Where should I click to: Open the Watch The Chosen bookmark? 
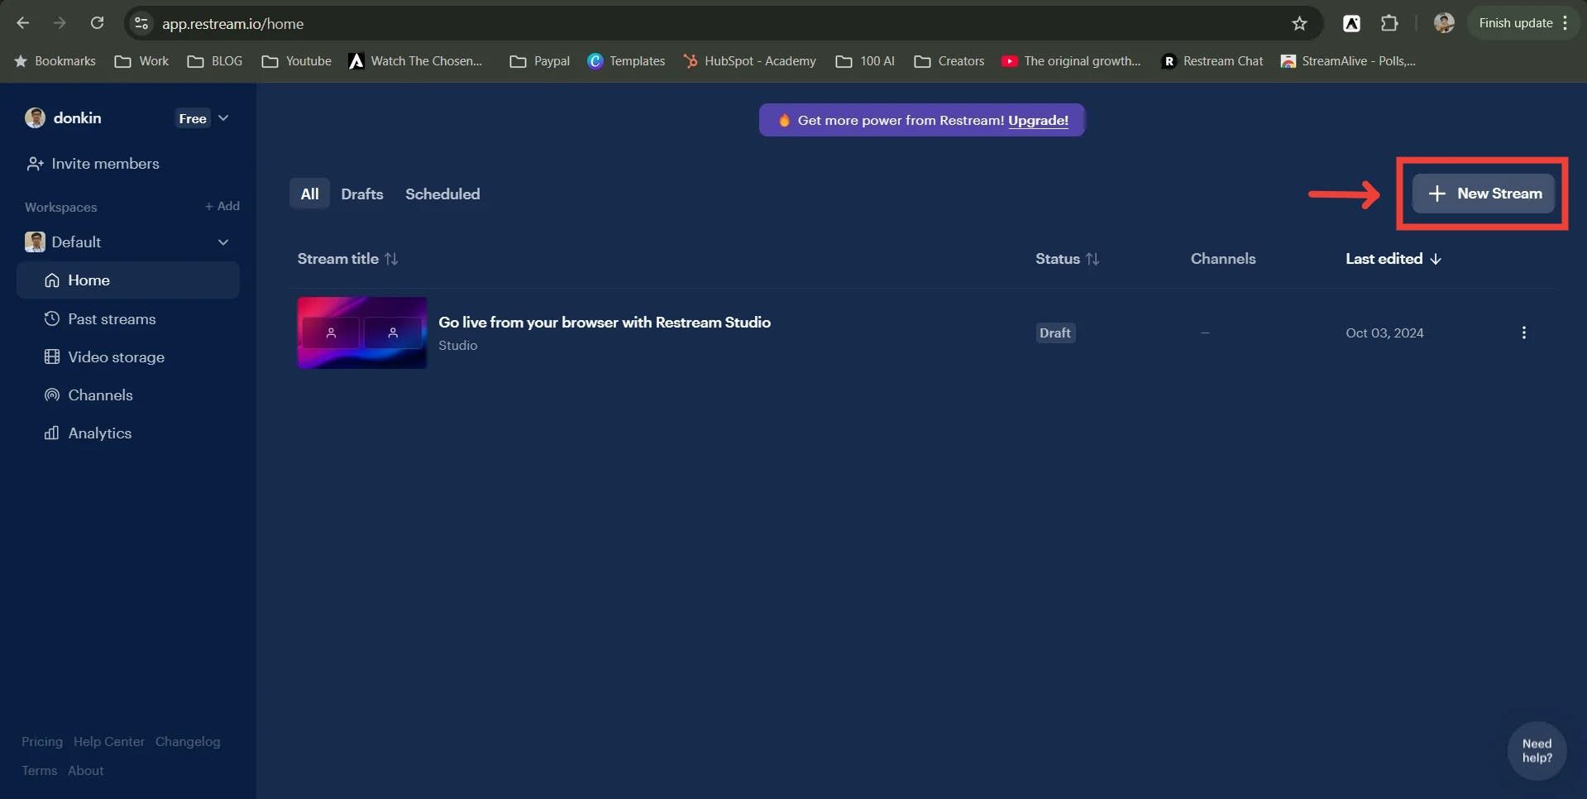(416, 61)
